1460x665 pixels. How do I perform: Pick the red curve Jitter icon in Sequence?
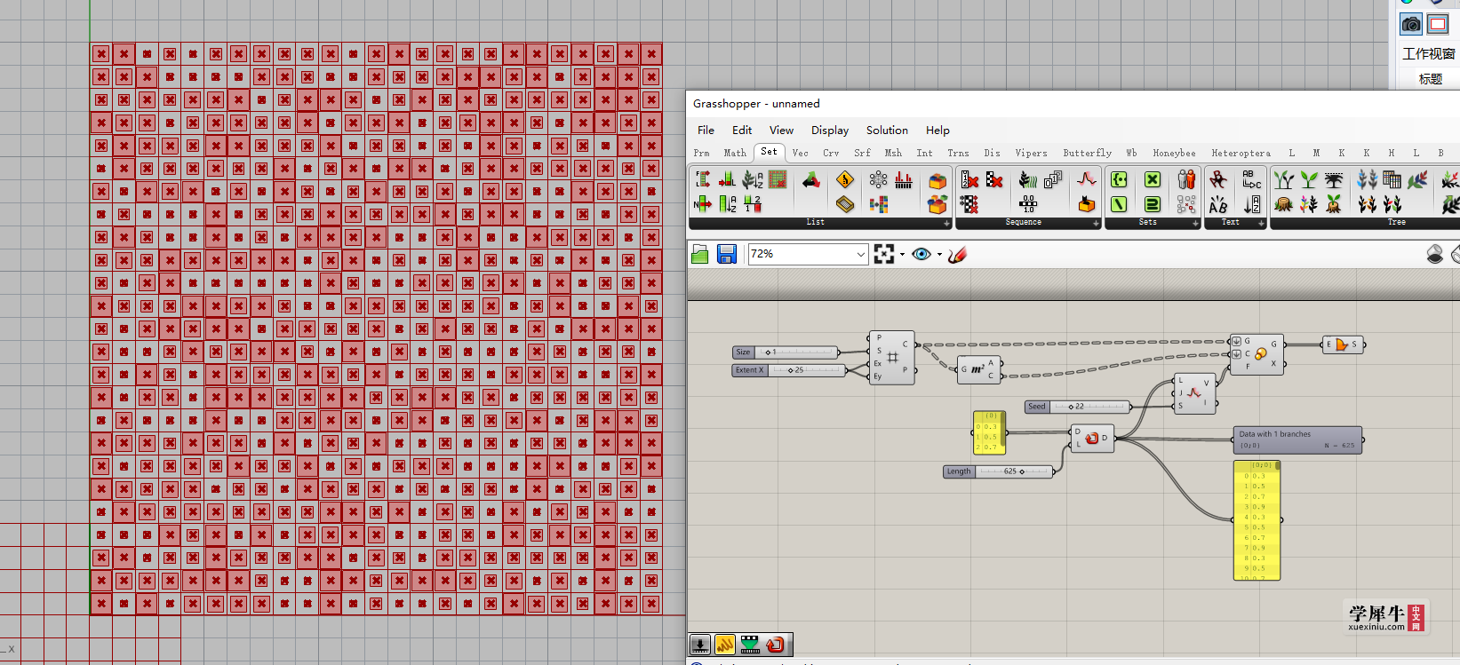tap(1087, 180)
